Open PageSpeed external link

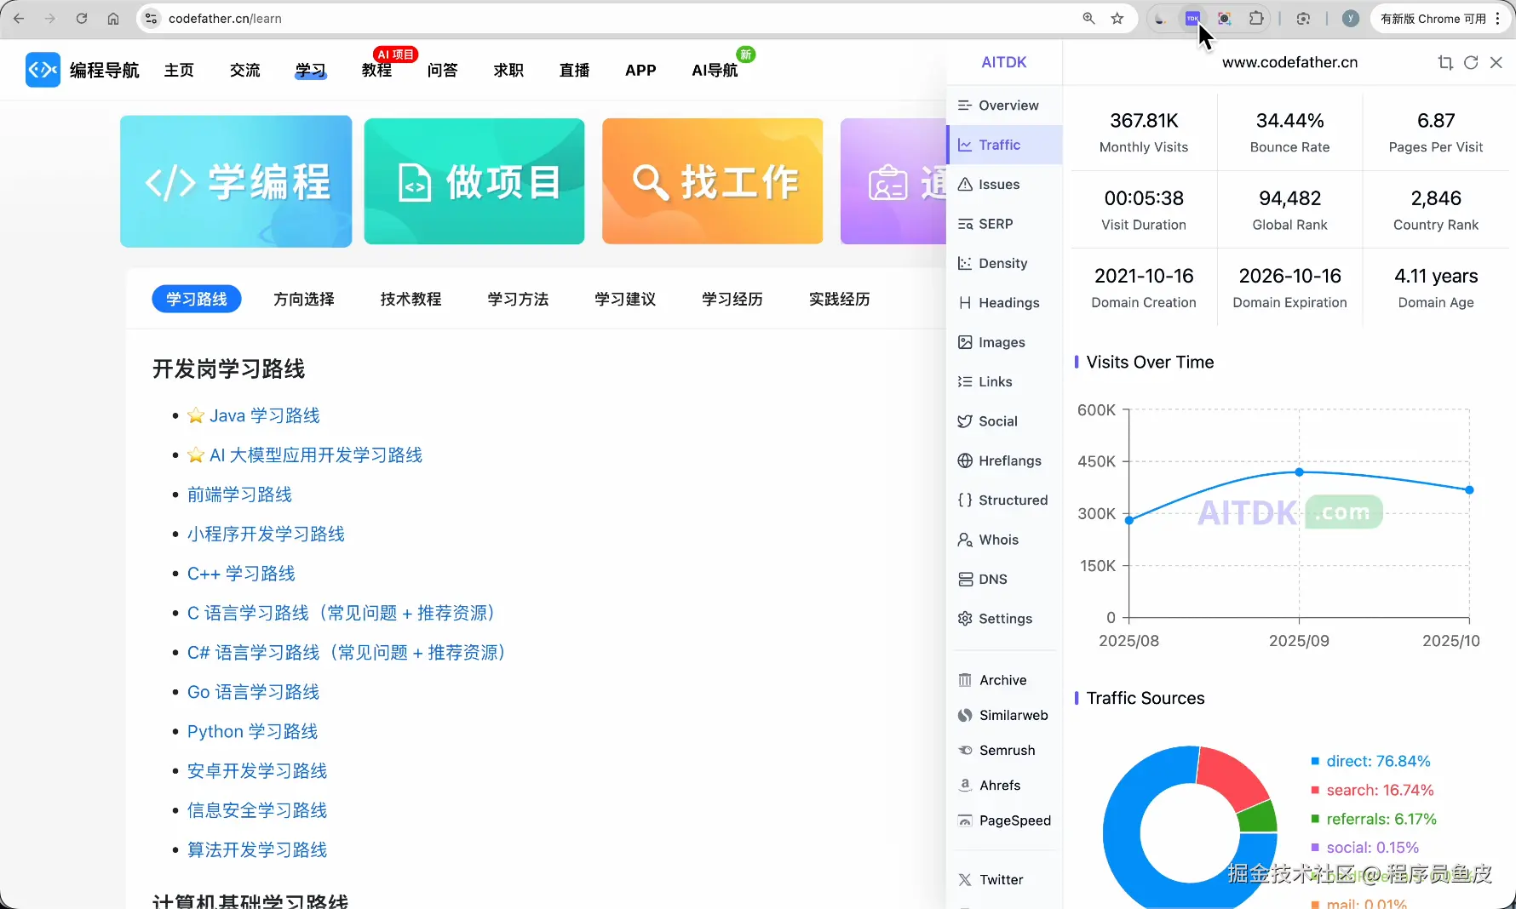tap(1004, 820)
